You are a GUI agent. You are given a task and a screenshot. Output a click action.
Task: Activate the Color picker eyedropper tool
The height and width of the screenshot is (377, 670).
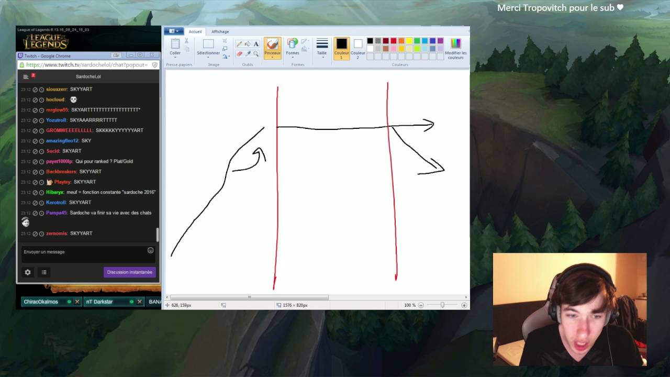[x=248, y=53]
